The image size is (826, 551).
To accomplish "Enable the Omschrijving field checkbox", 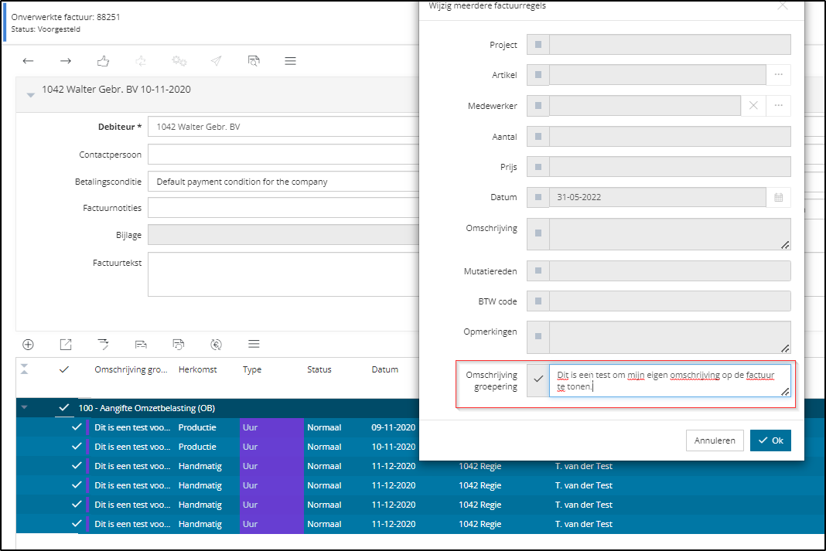I will [x=538, y=233].
